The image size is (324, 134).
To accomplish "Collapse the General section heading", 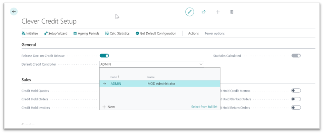I will tap(29, 45).
